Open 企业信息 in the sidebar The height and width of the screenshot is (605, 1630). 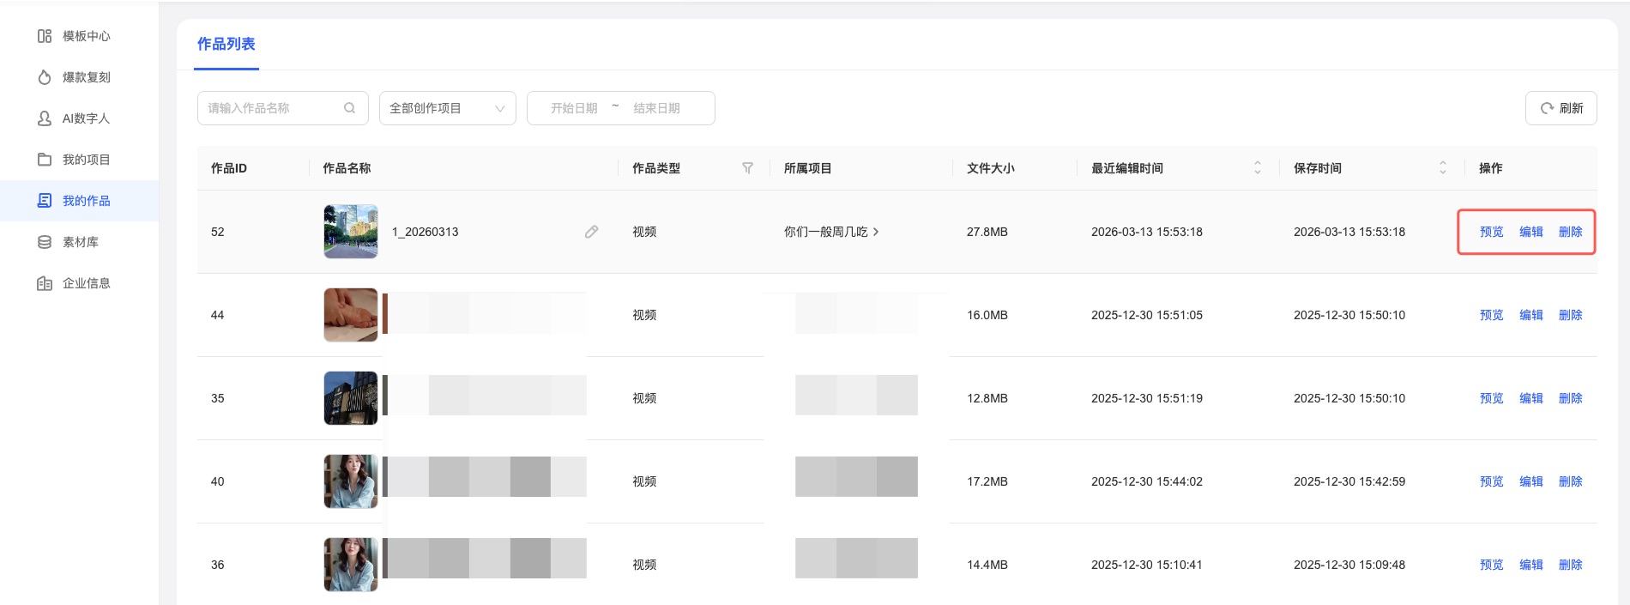click(x=86, y=283)
